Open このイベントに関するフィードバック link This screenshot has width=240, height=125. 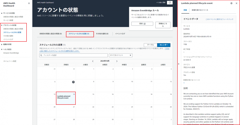click(x=219, y=19)
